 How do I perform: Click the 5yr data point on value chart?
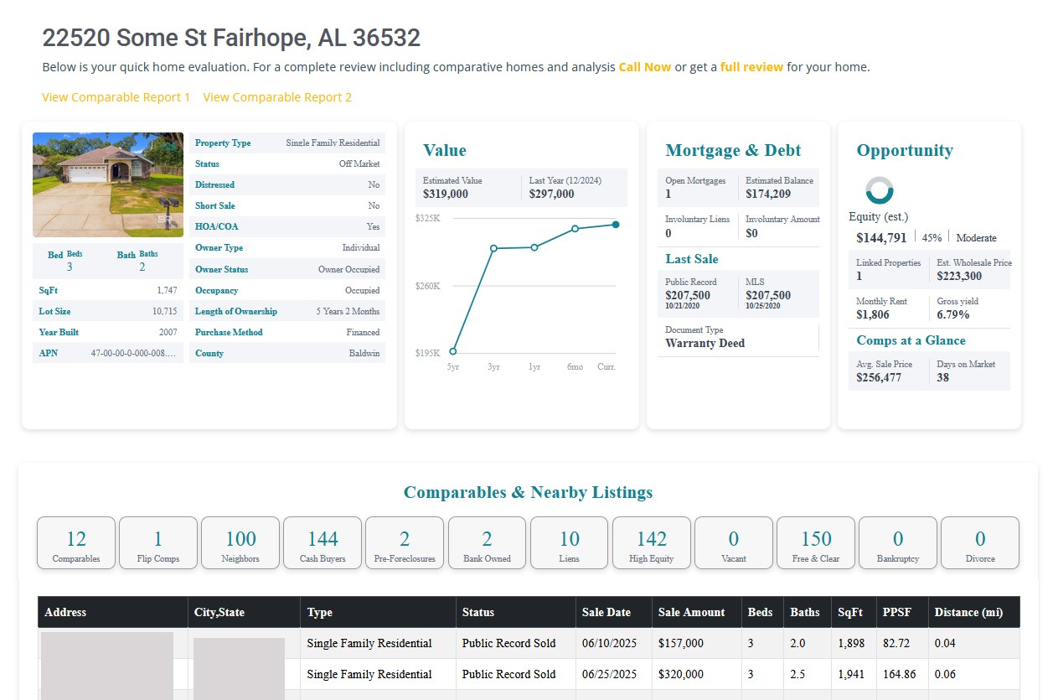tap(453, 351)
